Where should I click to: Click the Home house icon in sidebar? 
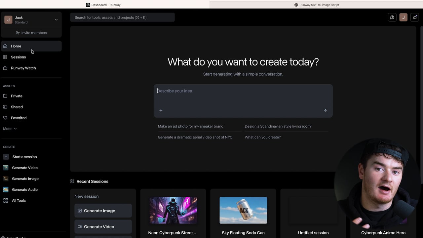coord(5,46)
